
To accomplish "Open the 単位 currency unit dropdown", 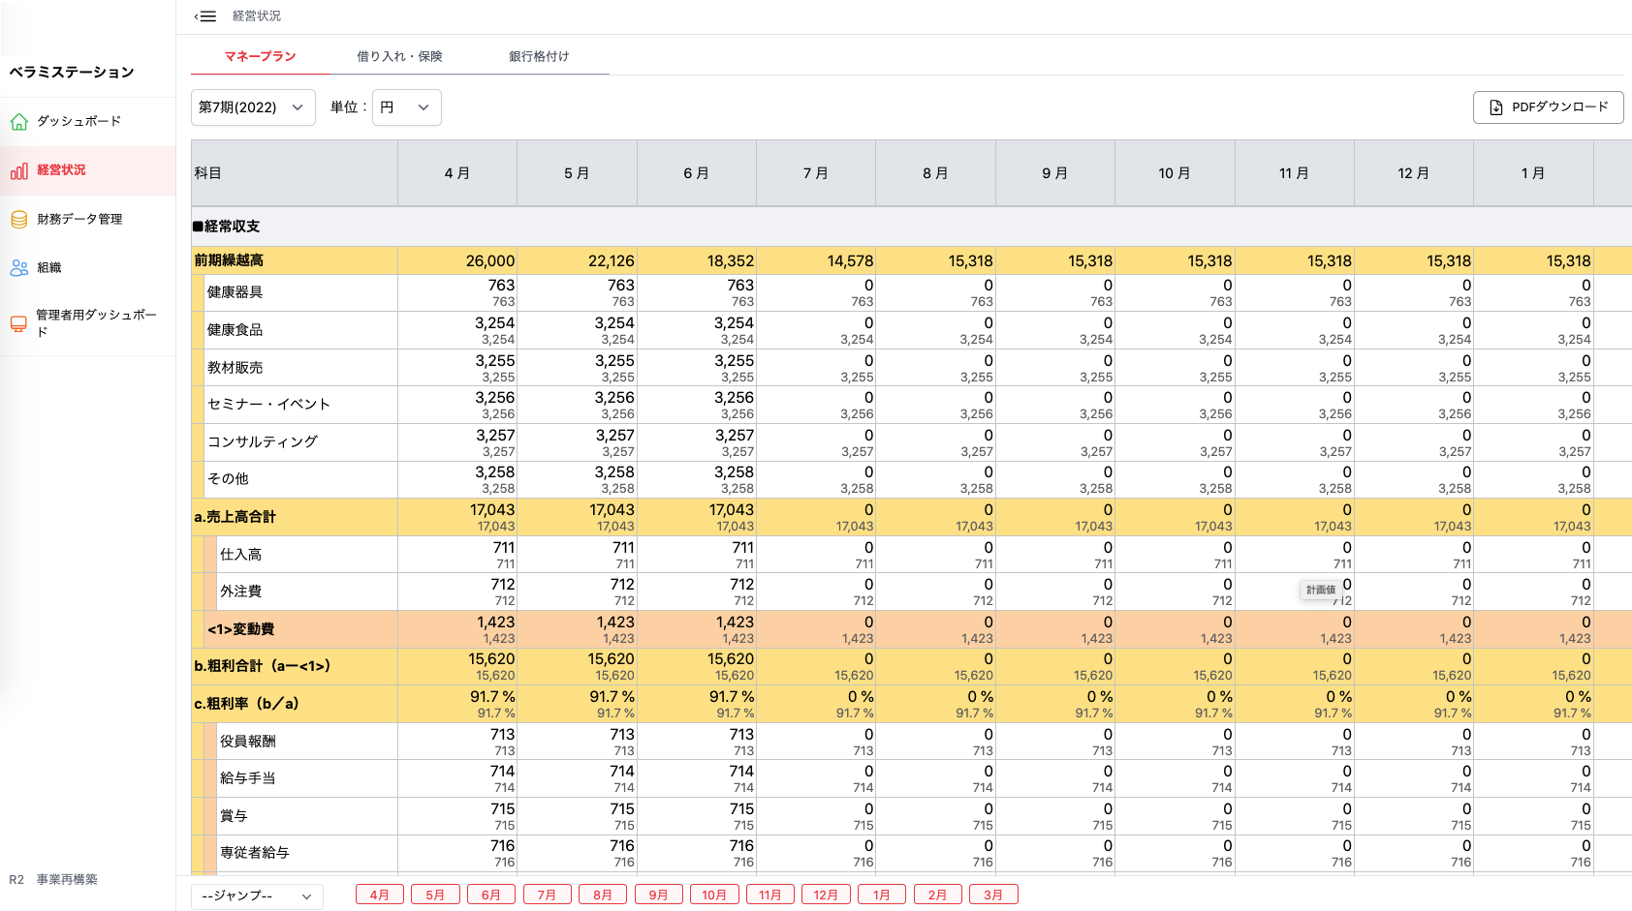I will 406,107.
